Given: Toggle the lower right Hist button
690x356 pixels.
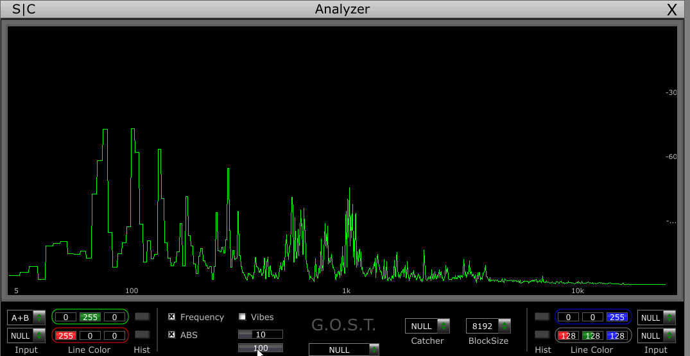Looking at the screenshot, I should point(542,335).
